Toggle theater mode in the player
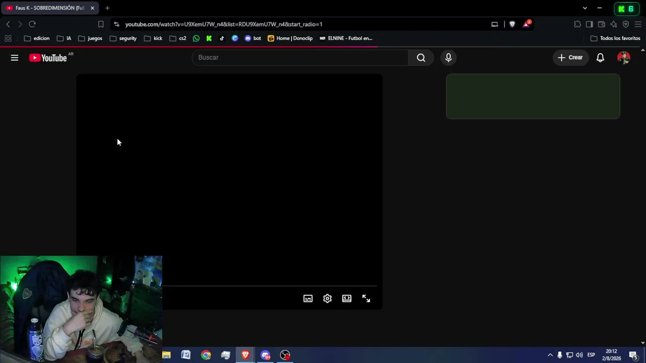The width and height of the screenshot is (646, 363). [x=347, y=298]
